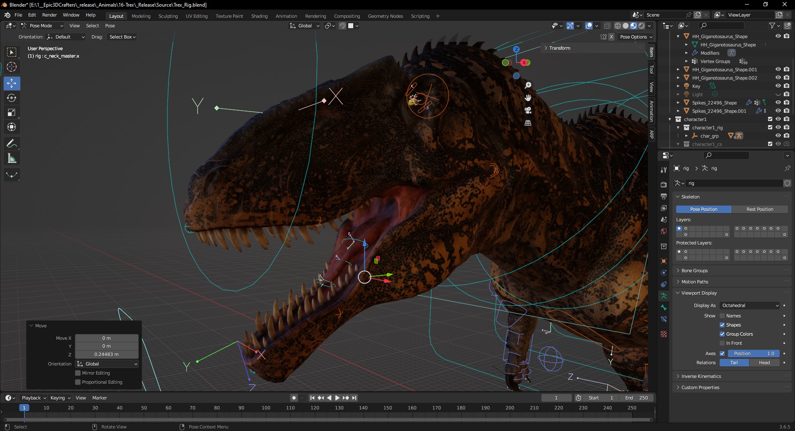795x431 pixels.
Task: Select the Select Box tool icon
Action: tap(12, 52)
